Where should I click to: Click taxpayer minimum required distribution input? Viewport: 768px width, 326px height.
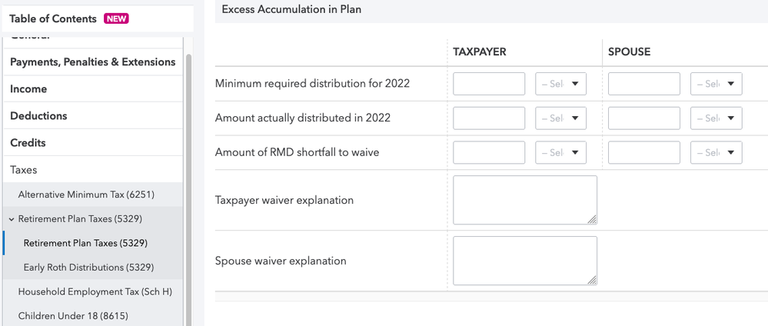tap(489, 84)
